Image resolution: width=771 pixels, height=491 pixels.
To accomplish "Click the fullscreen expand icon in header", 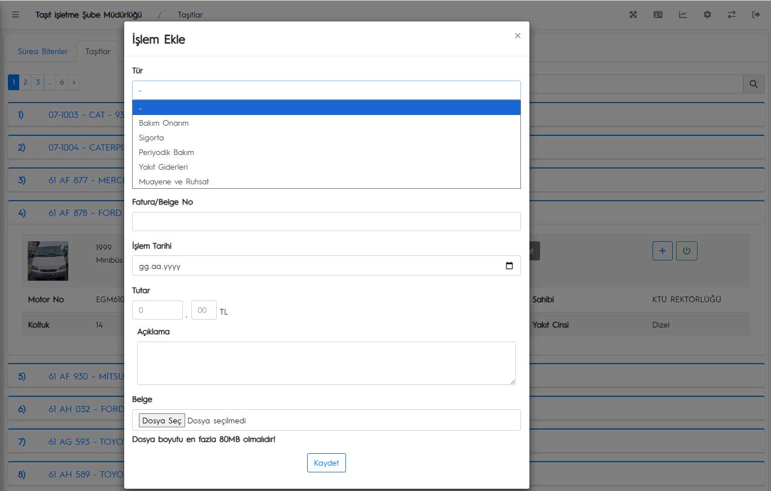I will (633, 15).
